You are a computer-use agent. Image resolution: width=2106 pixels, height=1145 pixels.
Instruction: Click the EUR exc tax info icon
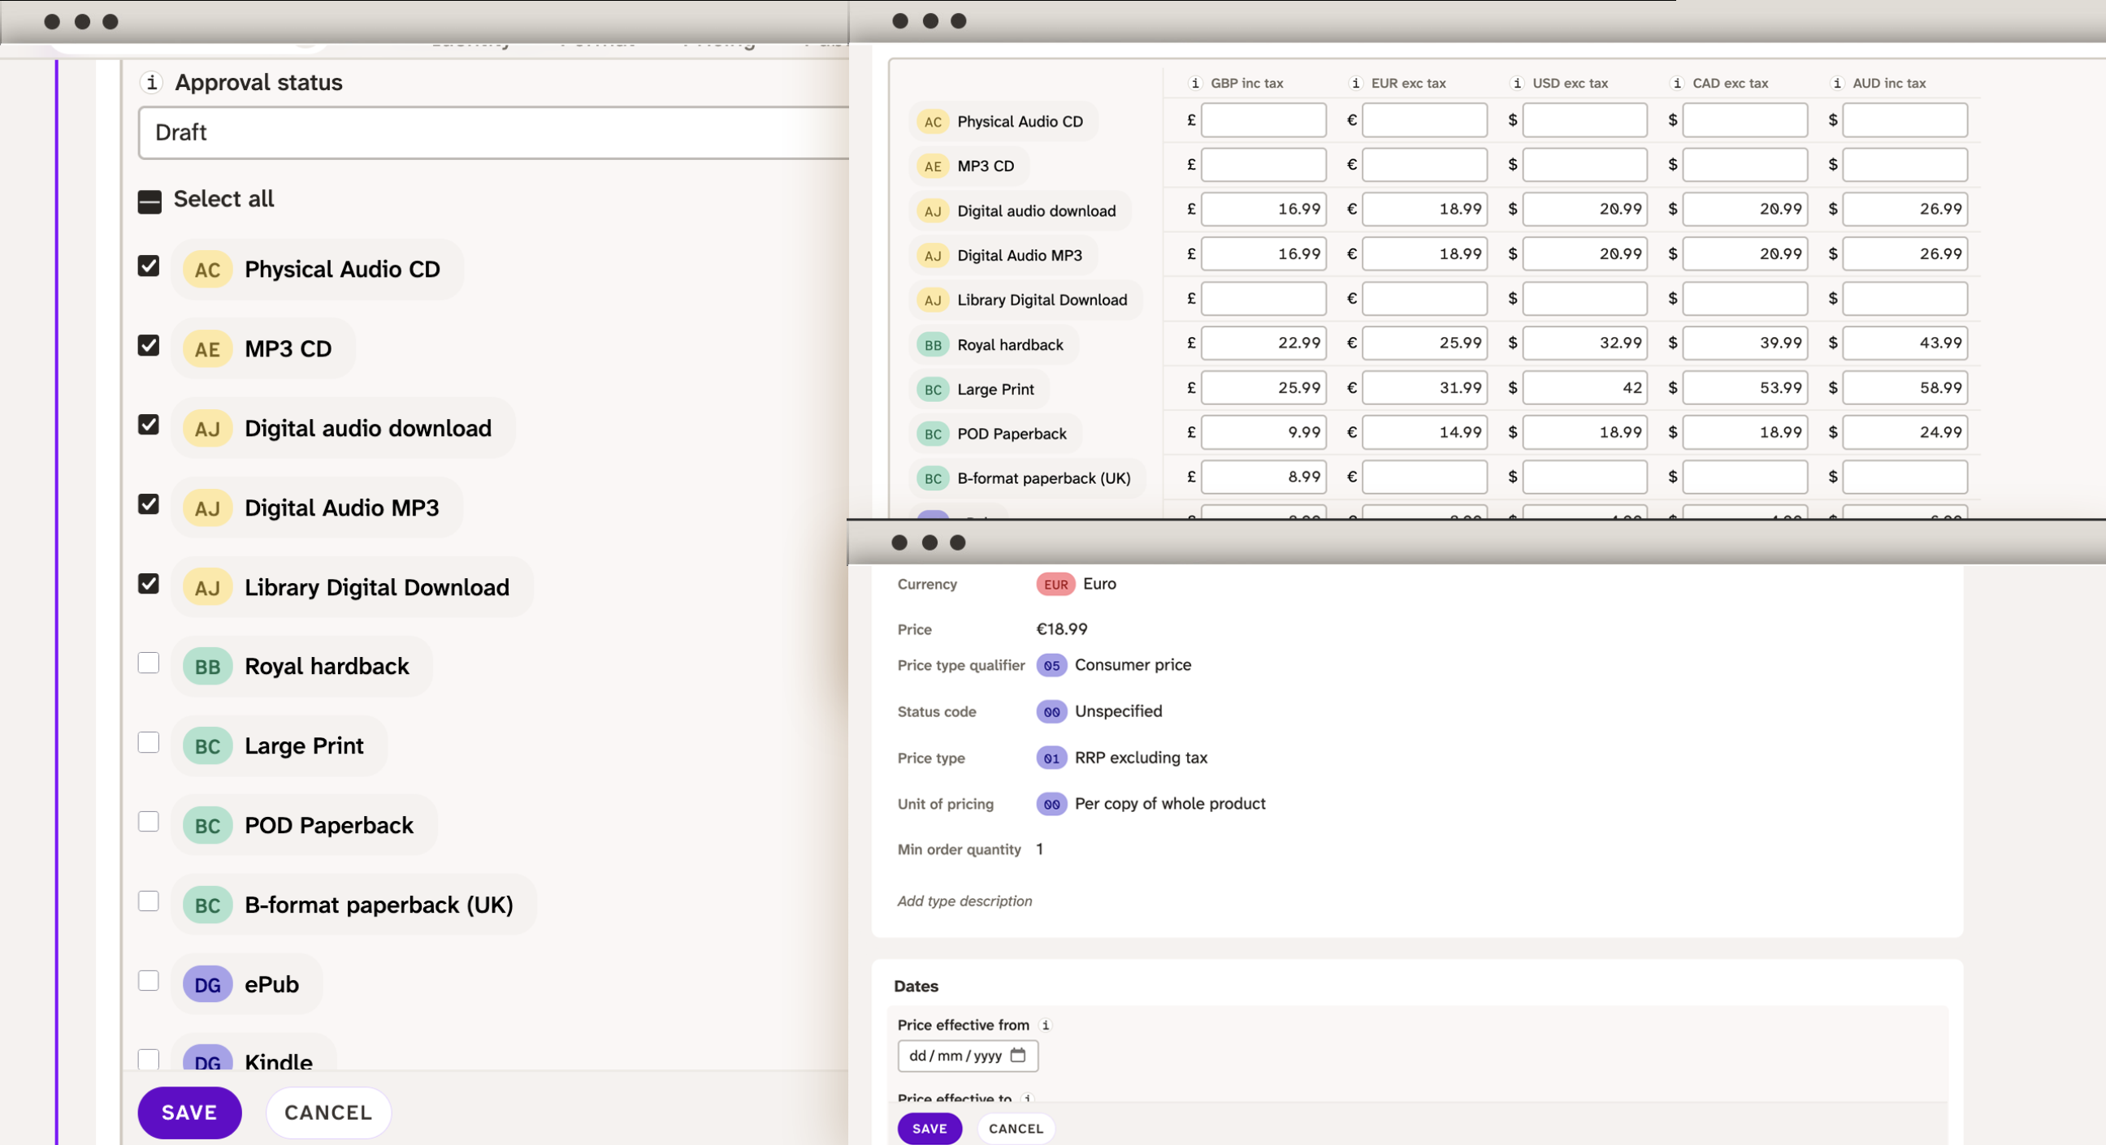1355,84
